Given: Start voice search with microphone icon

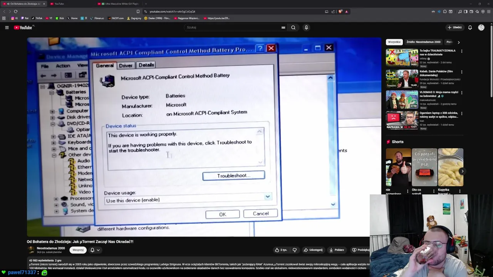Looking at the screenshot, I should pos(306,27).
